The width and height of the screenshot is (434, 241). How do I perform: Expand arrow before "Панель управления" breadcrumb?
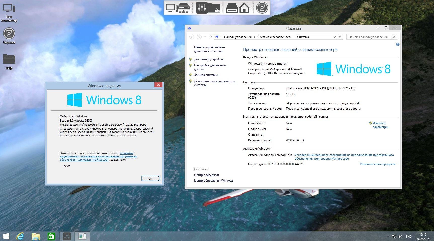click(221, 37)
